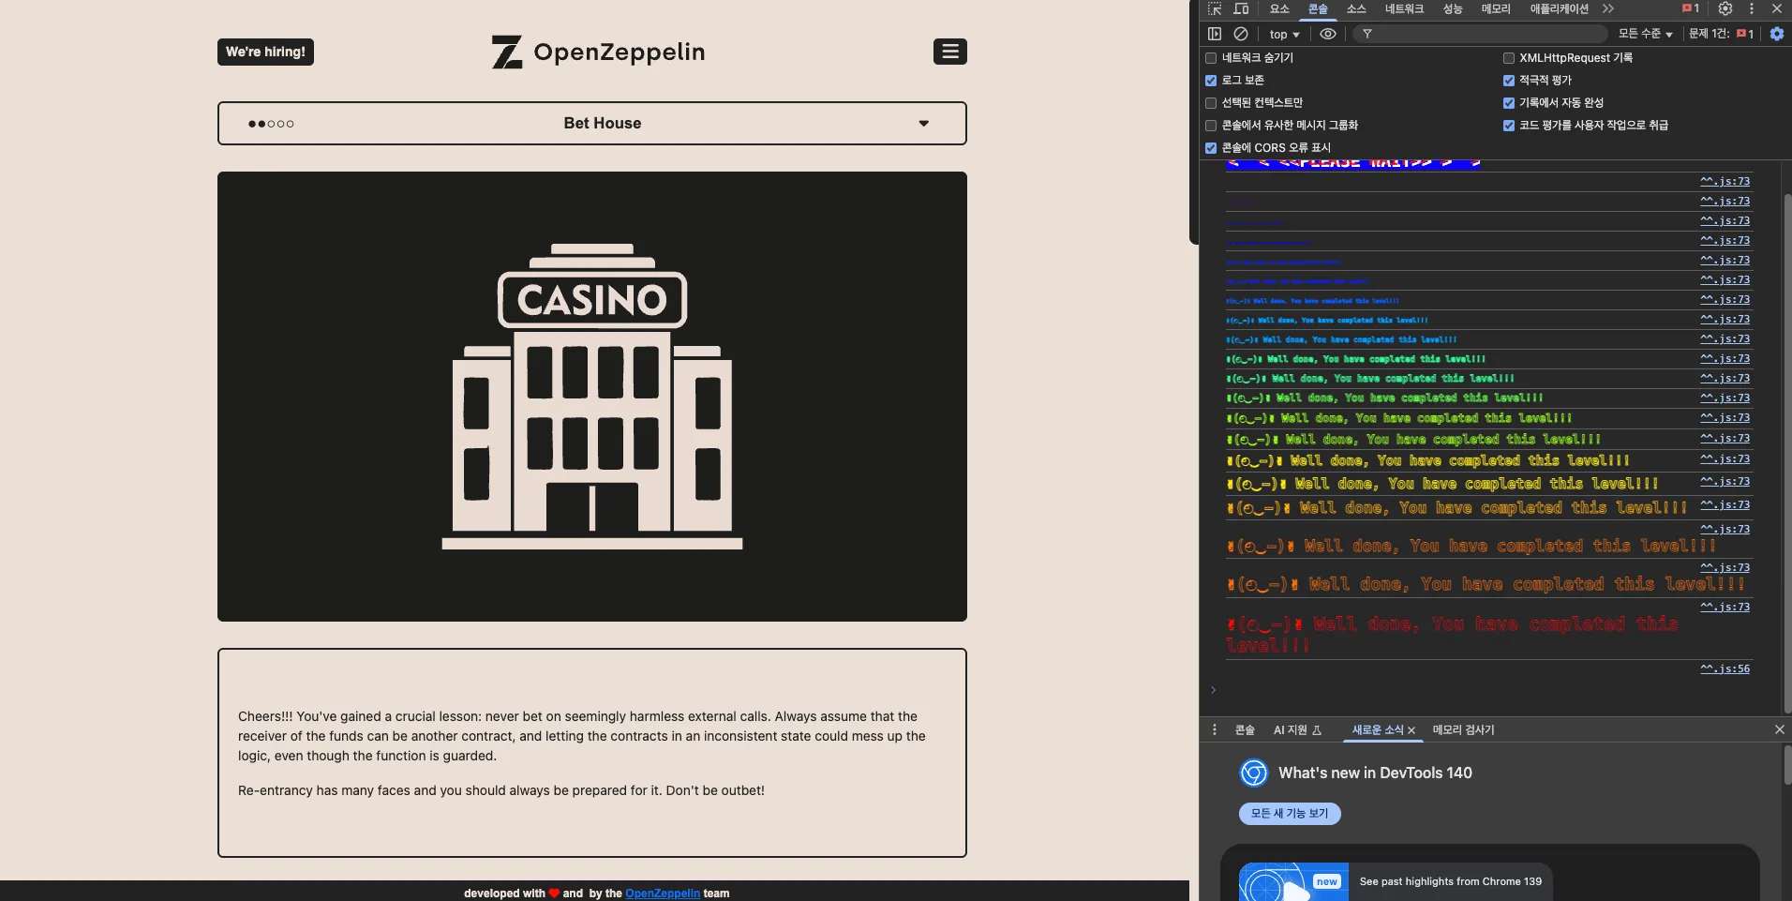Switch to the 소스 tab
Image resolution: width=1792 pixels, height=901 pixels.
1356,8
